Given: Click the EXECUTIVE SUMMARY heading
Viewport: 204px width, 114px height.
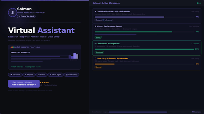Looking at the screenshot, I should point(20,53).
